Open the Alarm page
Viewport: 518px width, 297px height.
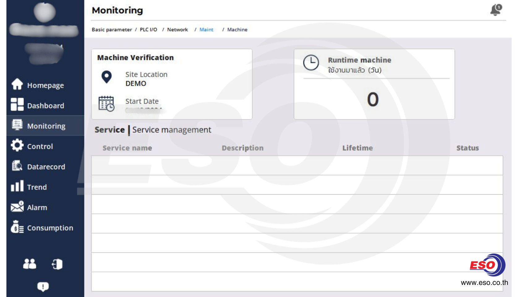37,208
